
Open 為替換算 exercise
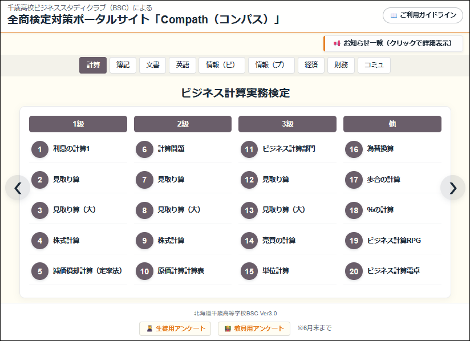click(x=380, y=149)
